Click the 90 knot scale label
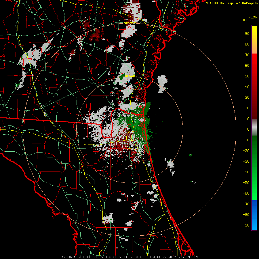 (247, 34)
